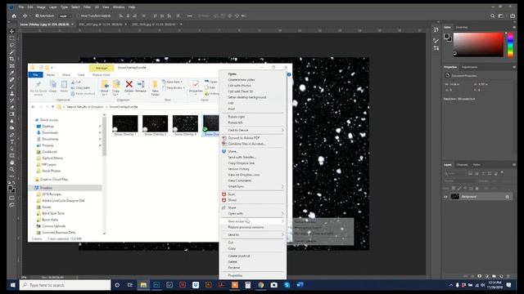Select the Hand tool
The image size is (524, 294).
pos(12,163)
